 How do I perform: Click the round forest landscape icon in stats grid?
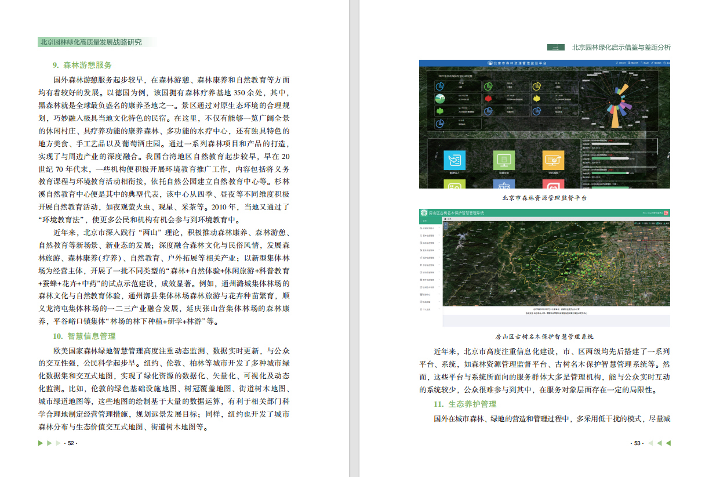[x=440, y=98]
